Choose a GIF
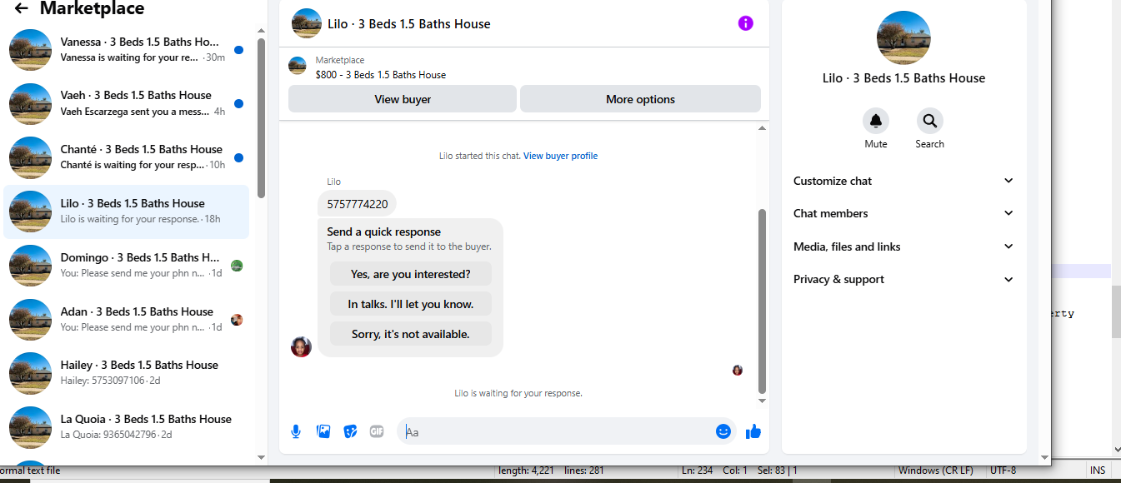The image size is (1121, 483). point(377,431)
